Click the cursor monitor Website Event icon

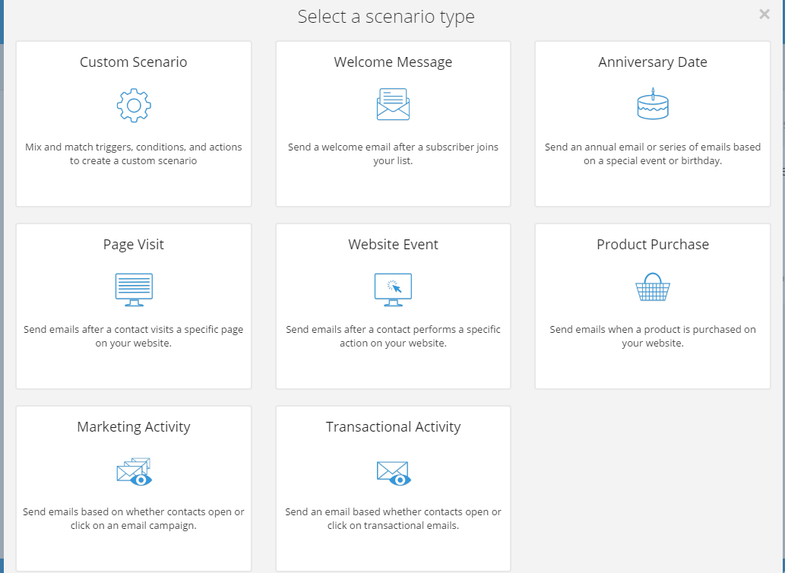point(393,290)
